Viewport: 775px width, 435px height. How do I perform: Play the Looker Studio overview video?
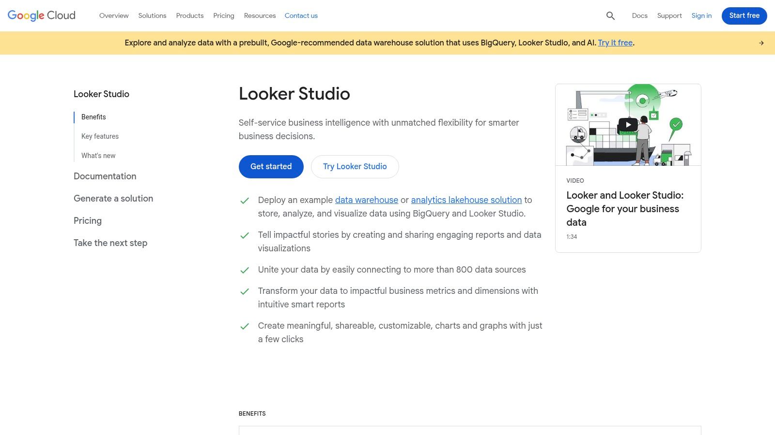628,124
